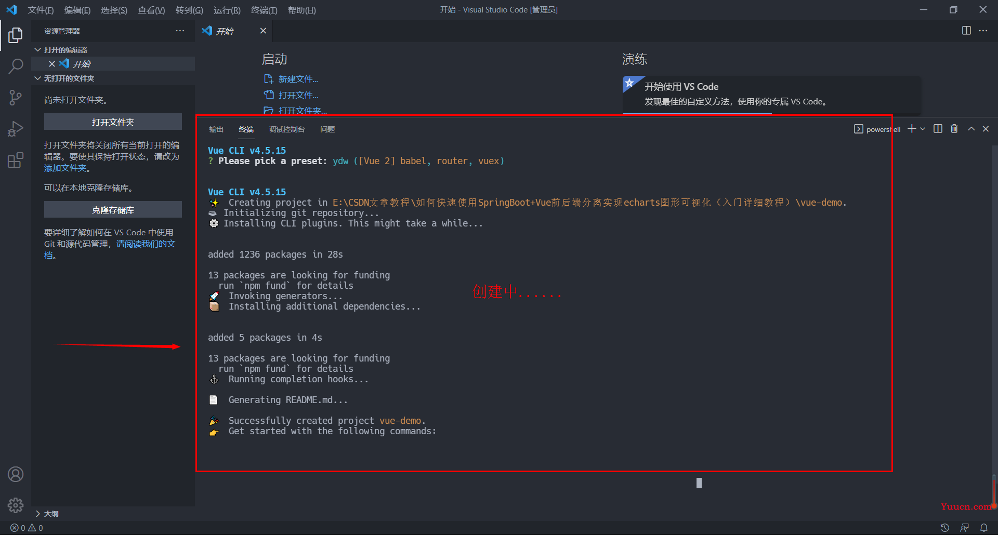Click the 'Please pick a preset' terminal line
The image size is (998, 535).
(356, 161)
